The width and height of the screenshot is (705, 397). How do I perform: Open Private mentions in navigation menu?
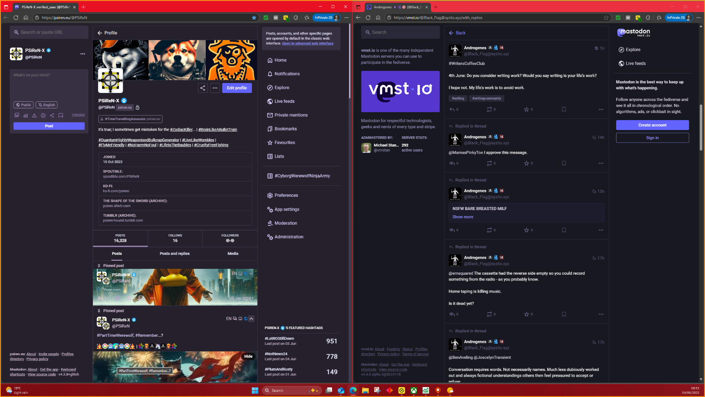pos(287,115)
